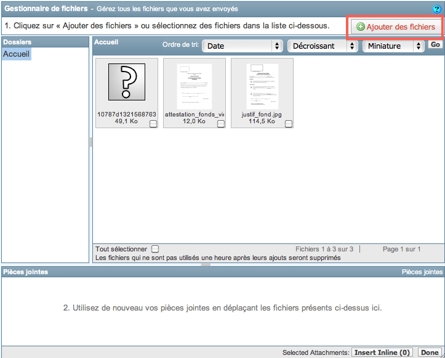The image size is (445, 358).
Task: Select Accueil folder in Dossiers panel
Action: click(x=16, y=54)
